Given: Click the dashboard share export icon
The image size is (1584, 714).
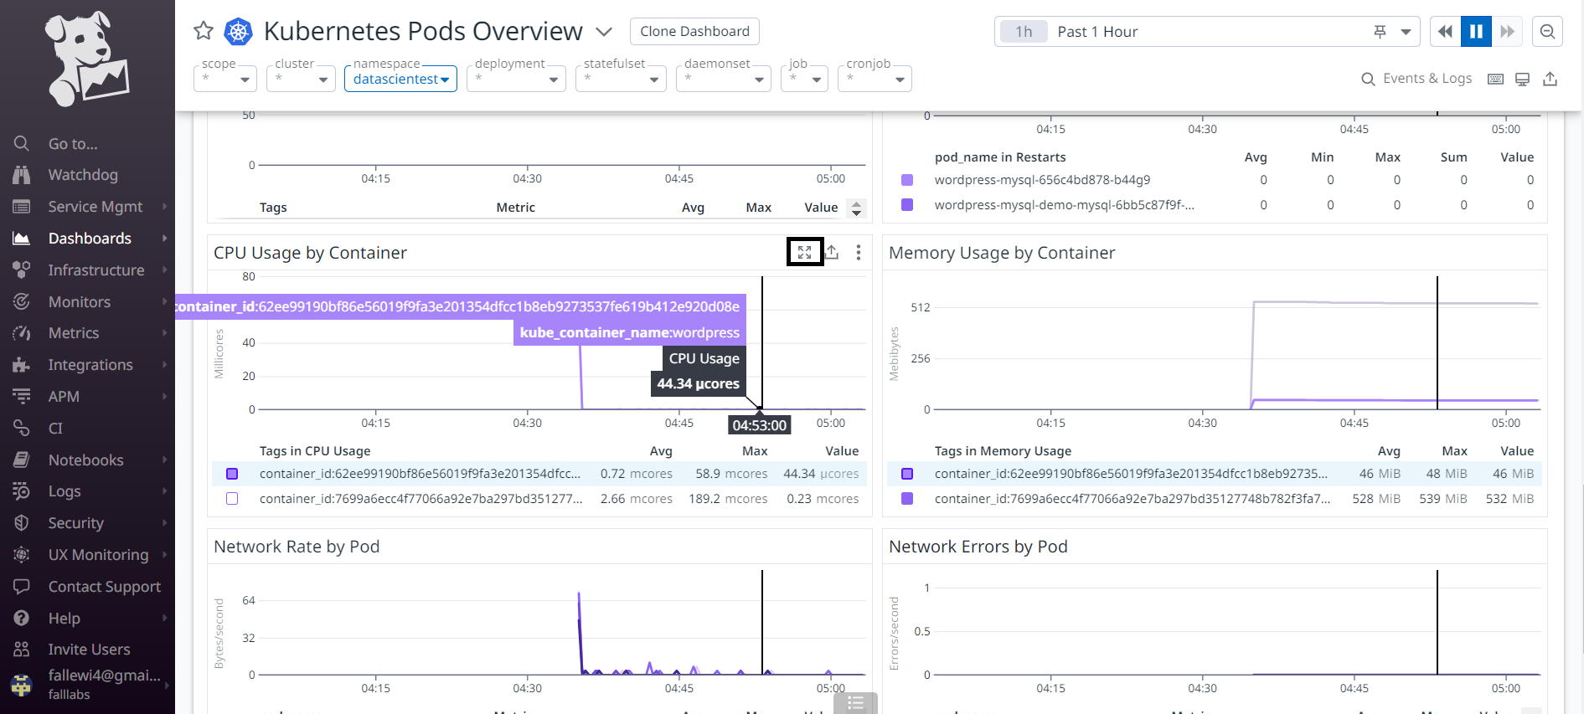Looking at the screenshot, I should pos(1550,79).
